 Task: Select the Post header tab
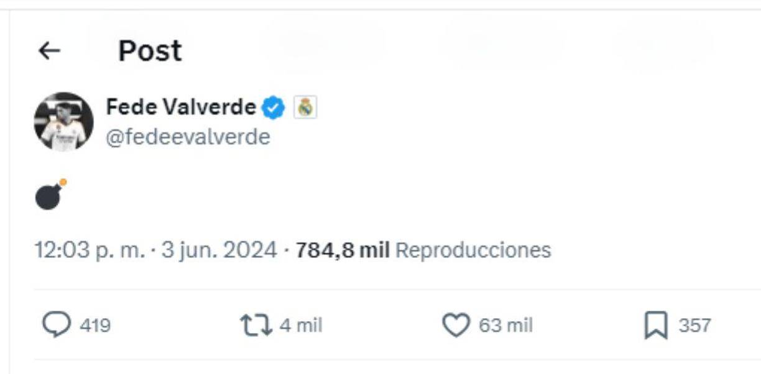pos(150,50)
